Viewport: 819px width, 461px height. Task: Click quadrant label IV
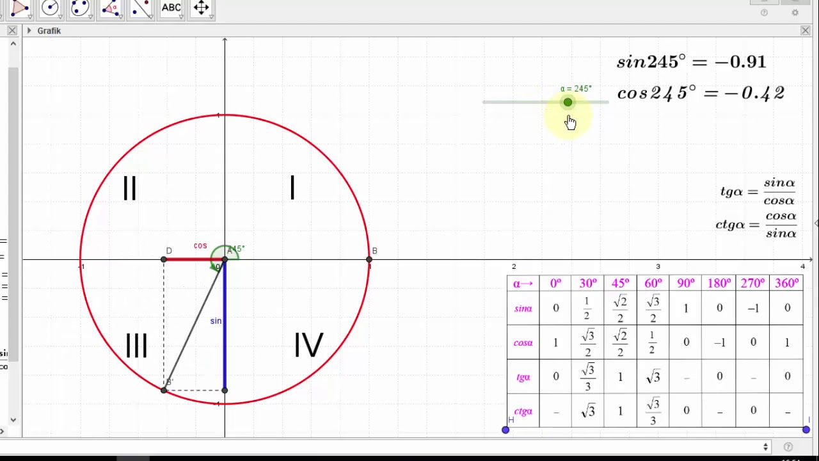[308, 346]
